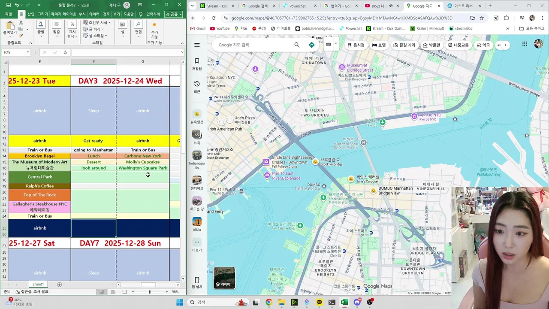The width and height of the screenshot is (549, 309).
Task: Switch to Page Layout view in status bar
Action: click(x=113, y=292)
